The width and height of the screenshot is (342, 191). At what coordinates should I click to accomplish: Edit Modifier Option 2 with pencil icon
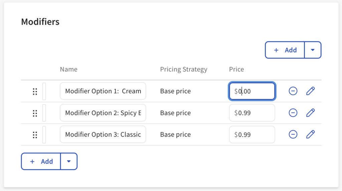(x=311, y=113)
